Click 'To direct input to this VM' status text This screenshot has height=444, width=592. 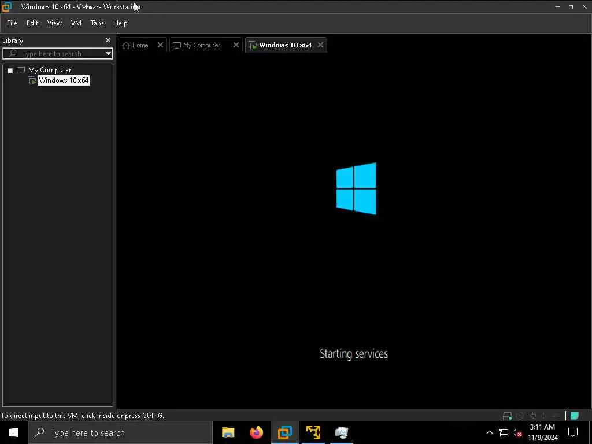click(x=82, y=416)
